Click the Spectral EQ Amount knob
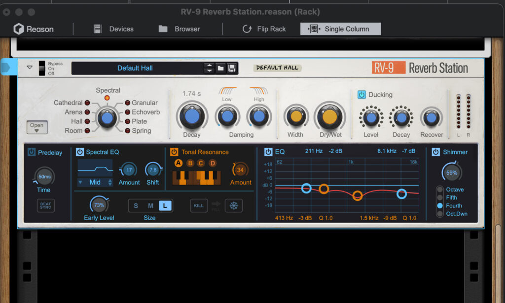This screenshot has height=303, width=505. (129, 170)
